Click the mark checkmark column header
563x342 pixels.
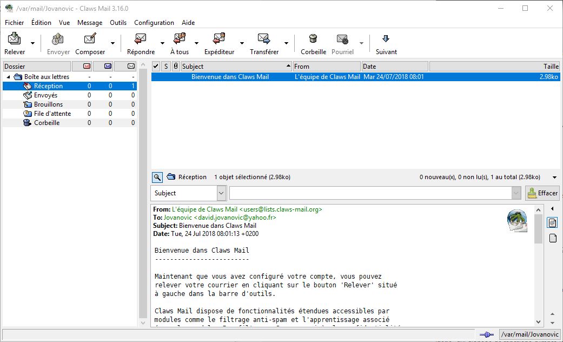(156, 66)
